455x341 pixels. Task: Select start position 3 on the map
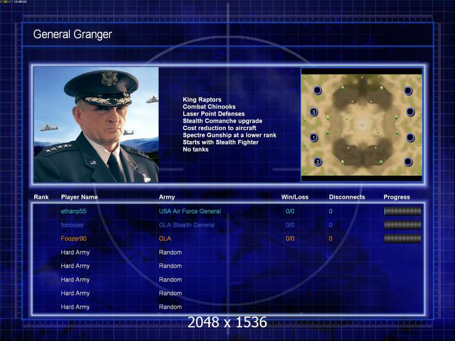click(313, 112)
